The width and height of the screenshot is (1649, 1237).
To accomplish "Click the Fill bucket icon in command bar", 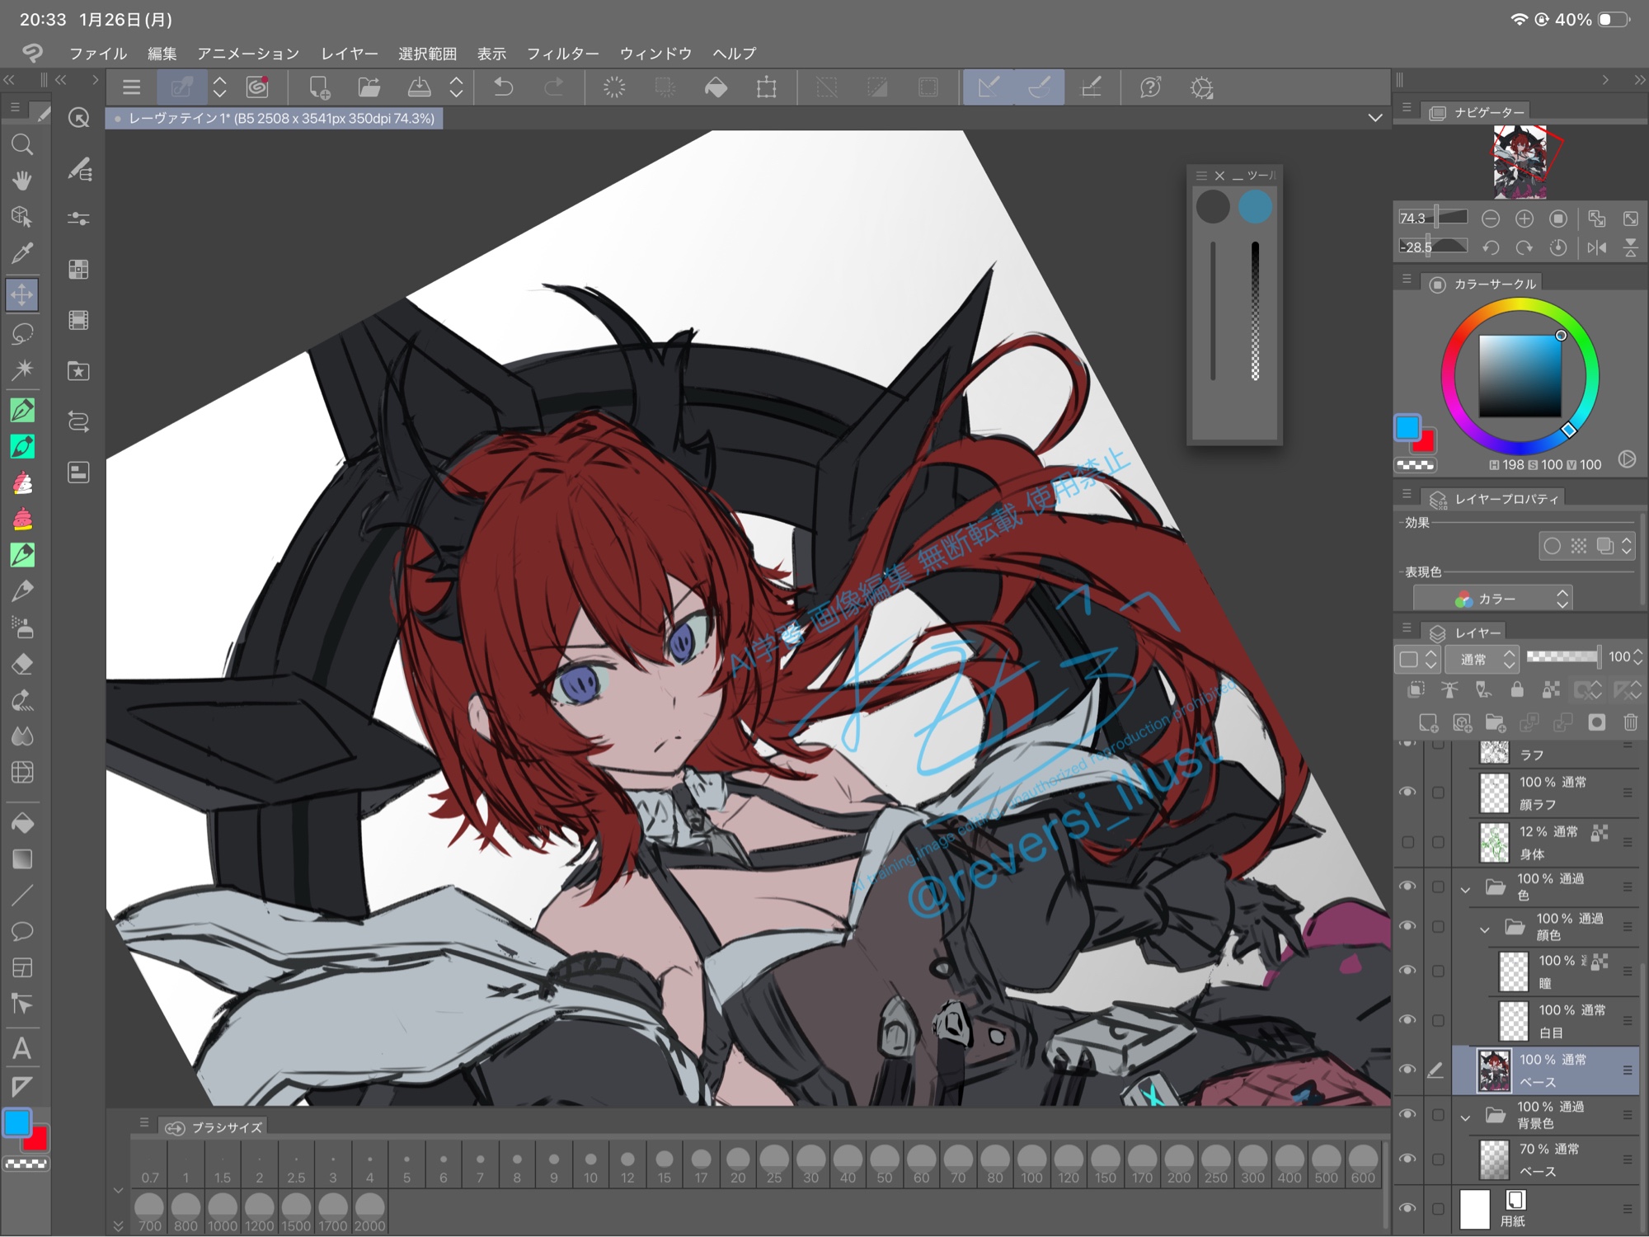I will click(716, 87).
